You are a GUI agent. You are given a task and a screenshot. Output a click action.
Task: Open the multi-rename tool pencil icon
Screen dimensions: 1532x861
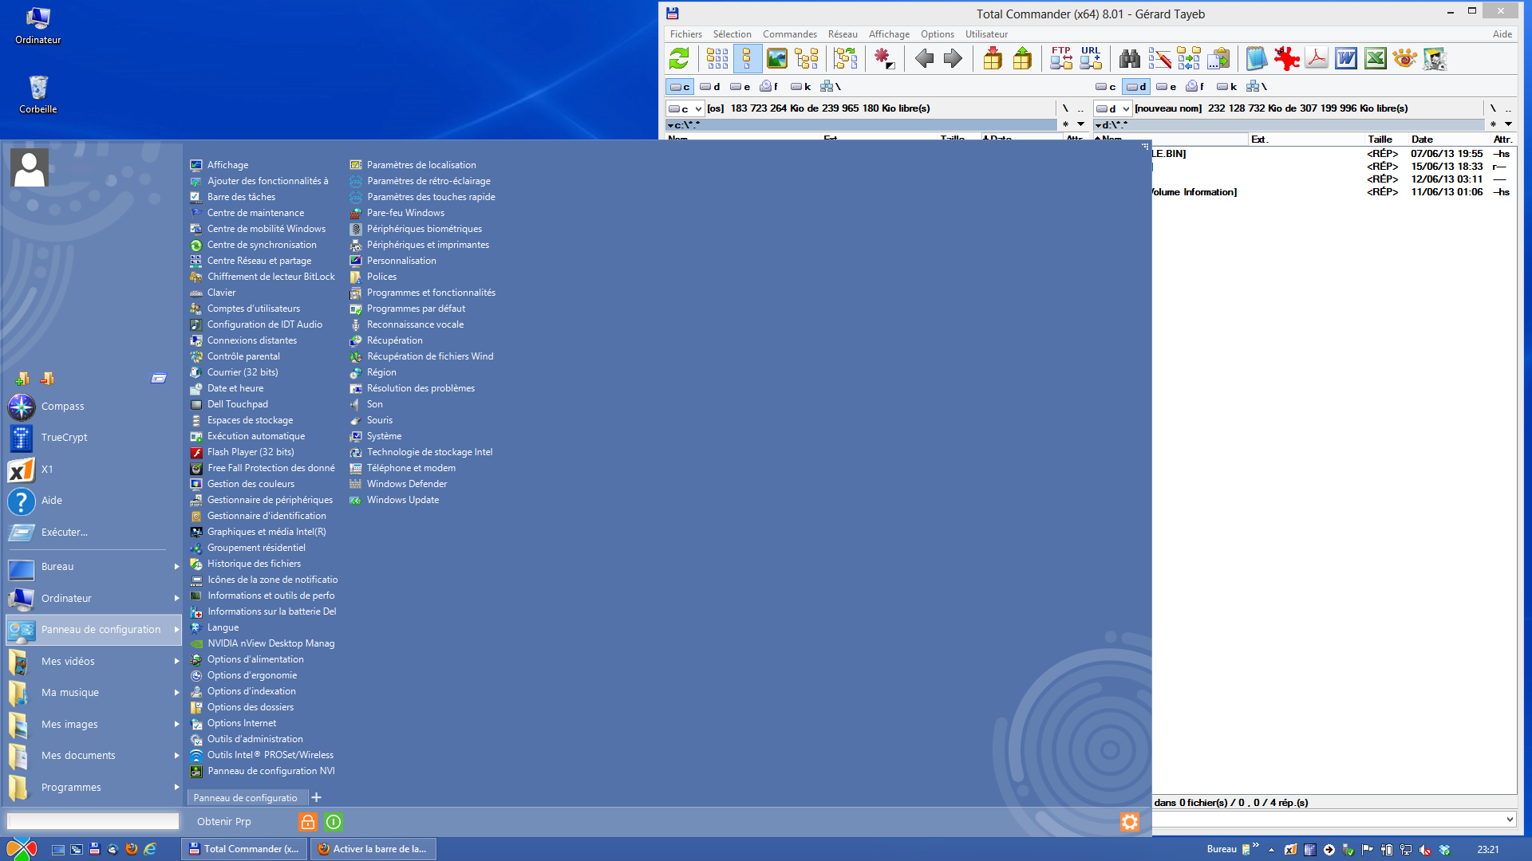point(1159,58)
